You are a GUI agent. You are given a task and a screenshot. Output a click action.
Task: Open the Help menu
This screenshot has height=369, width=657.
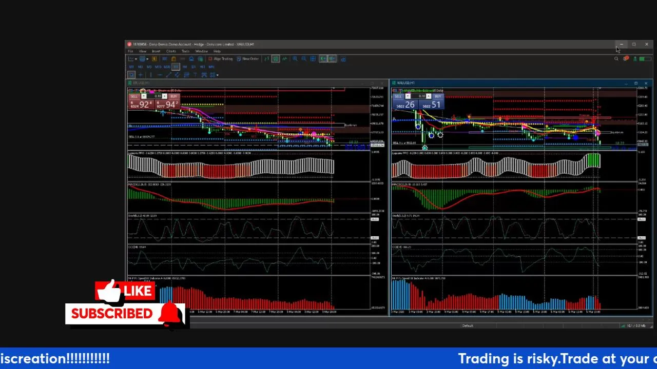coord(217,51)
